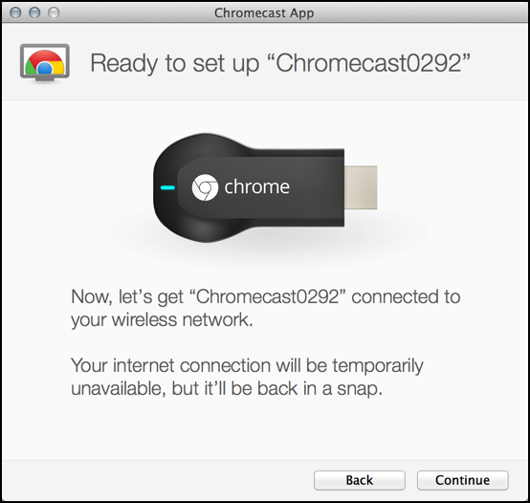
Task: Click the internet connection unavailable notice
Action: [247, 377]
